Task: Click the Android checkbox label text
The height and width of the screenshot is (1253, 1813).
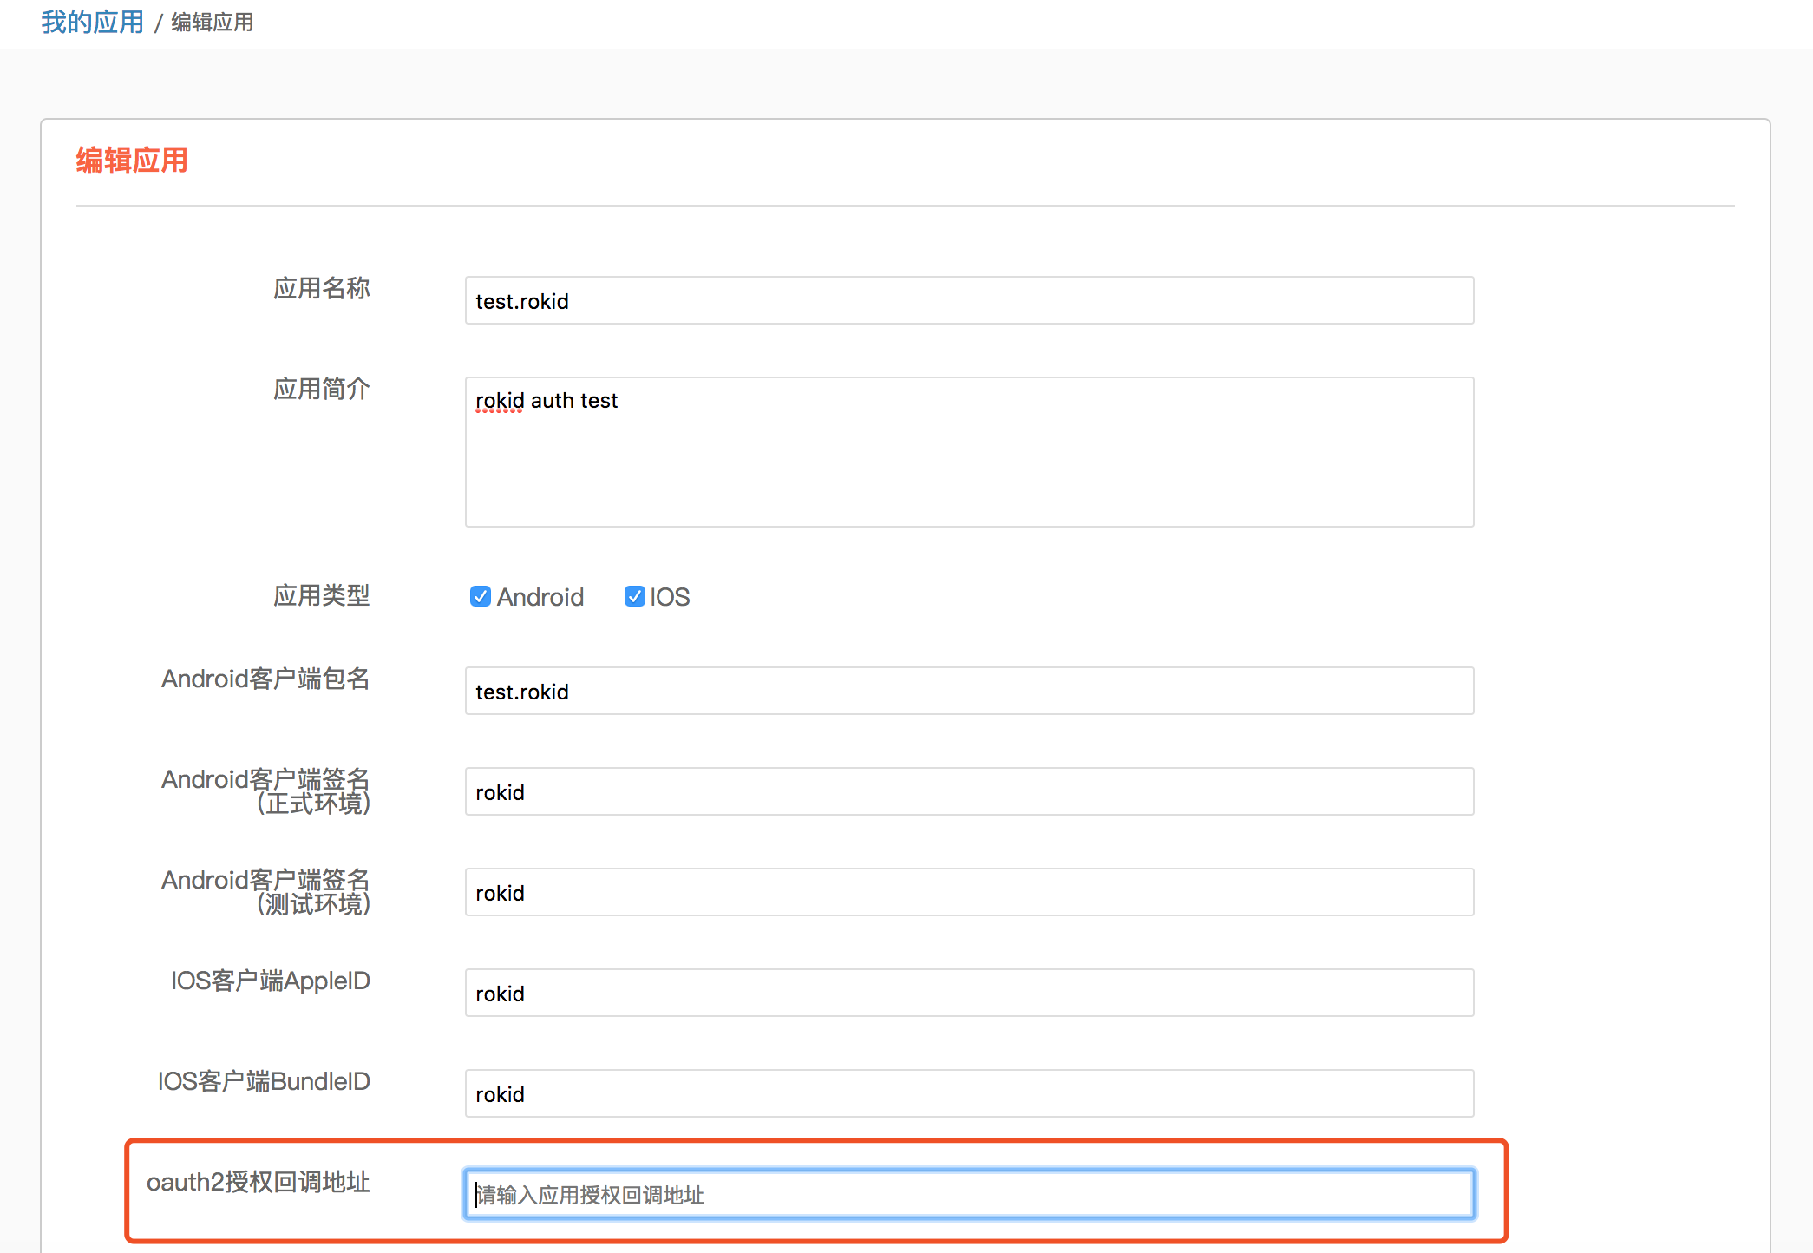Action: 540,597
